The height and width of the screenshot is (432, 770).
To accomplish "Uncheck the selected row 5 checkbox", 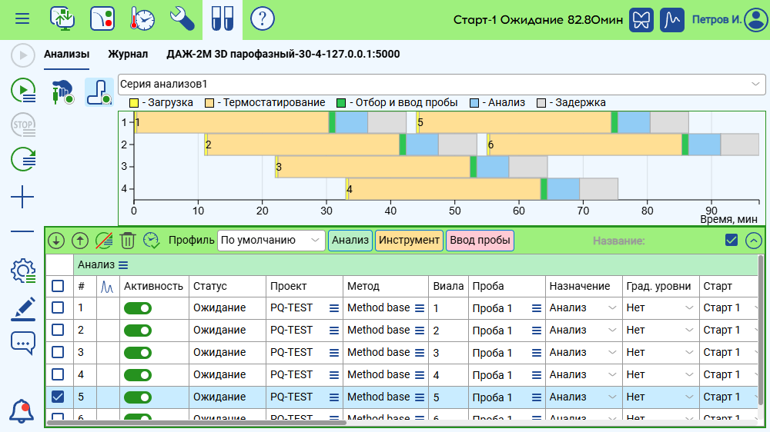I will (x=58, y=397).
